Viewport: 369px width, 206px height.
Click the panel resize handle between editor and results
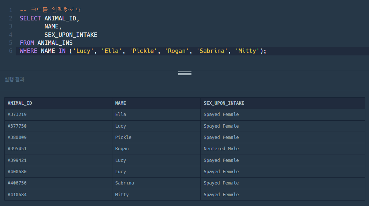185,73
